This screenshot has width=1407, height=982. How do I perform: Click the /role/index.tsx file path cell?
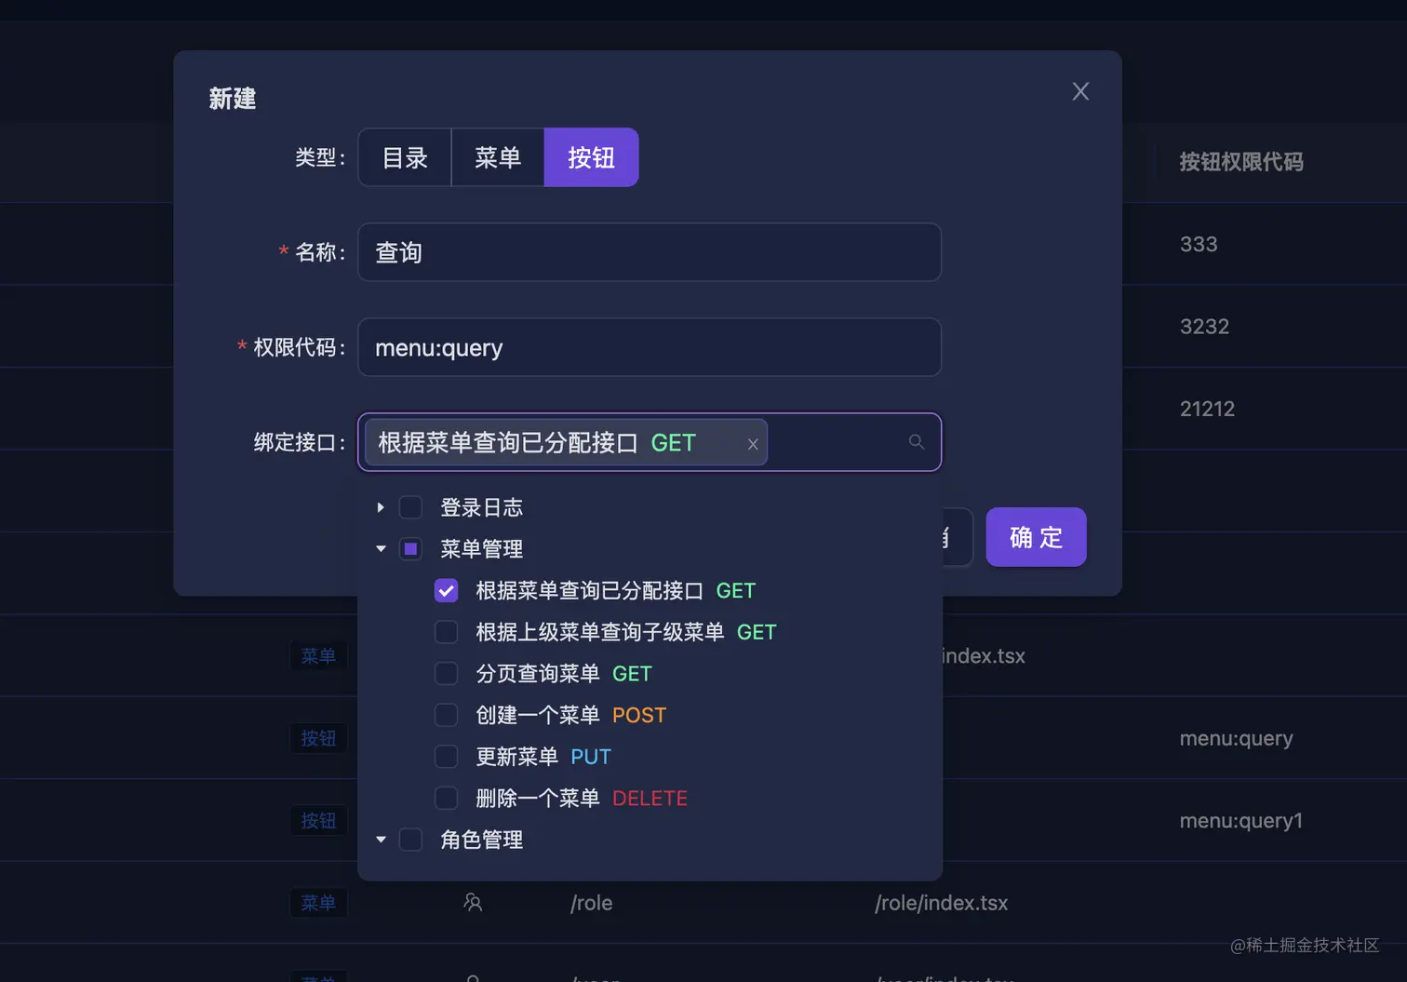pyautogui.click(x=941, y=903)
